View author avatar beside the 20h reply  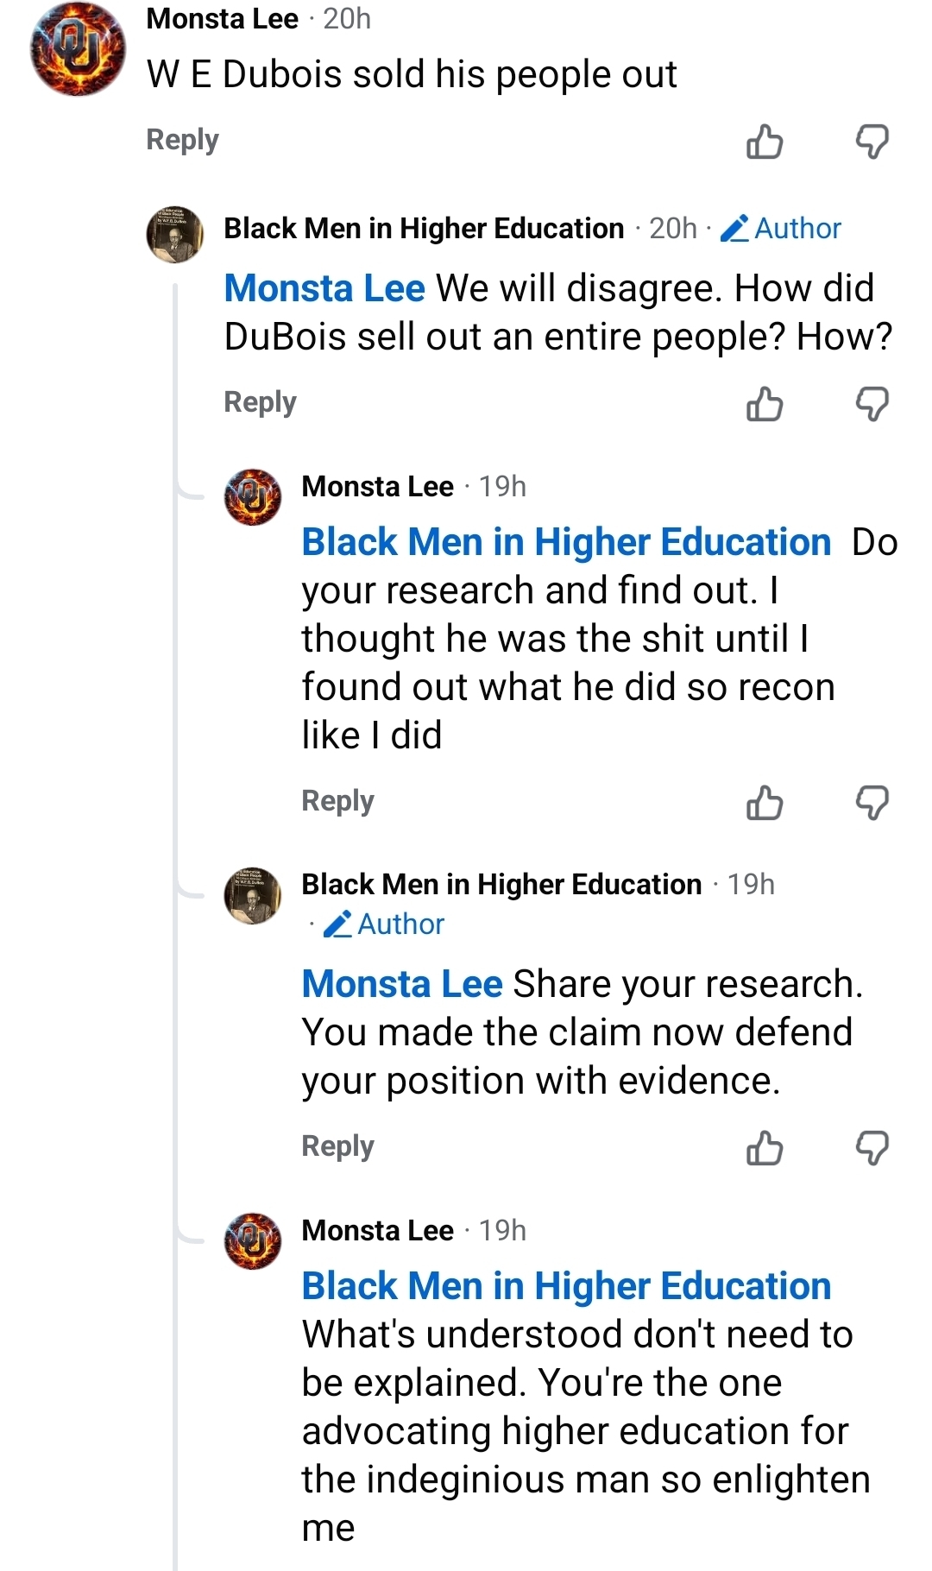coord(175,234)
